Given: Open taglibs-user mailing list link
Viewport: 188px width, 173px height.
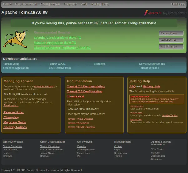Looking at the screenshot, I should [136, 113].
